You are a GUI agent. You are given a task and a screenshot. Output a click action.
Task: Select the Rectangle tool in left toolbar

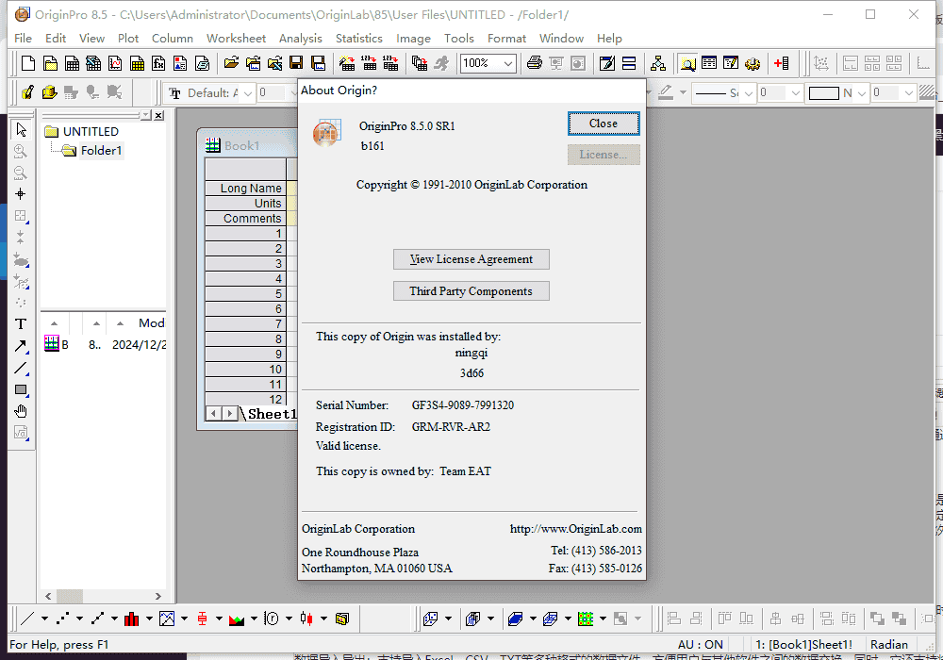[x=21, y=389]
